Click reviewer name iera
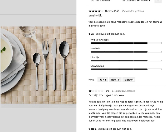The width and height of the screenshot is (167, 132). point(107,91)
